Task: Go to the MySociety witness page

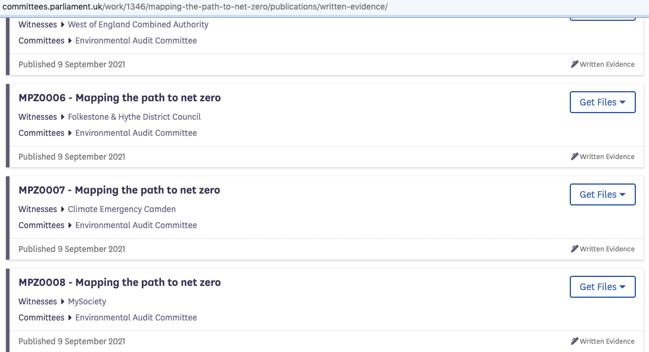Action: pyautogui.click(x=87, y=302)
